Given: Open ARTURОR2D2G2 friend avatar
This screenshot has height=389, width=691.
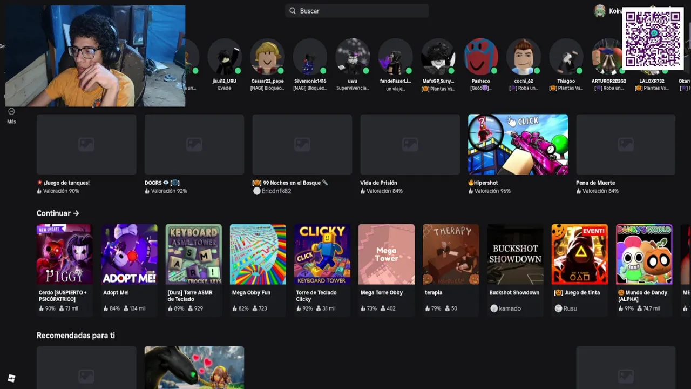Looking at the screenshot, I should click(x=608, y=57).
